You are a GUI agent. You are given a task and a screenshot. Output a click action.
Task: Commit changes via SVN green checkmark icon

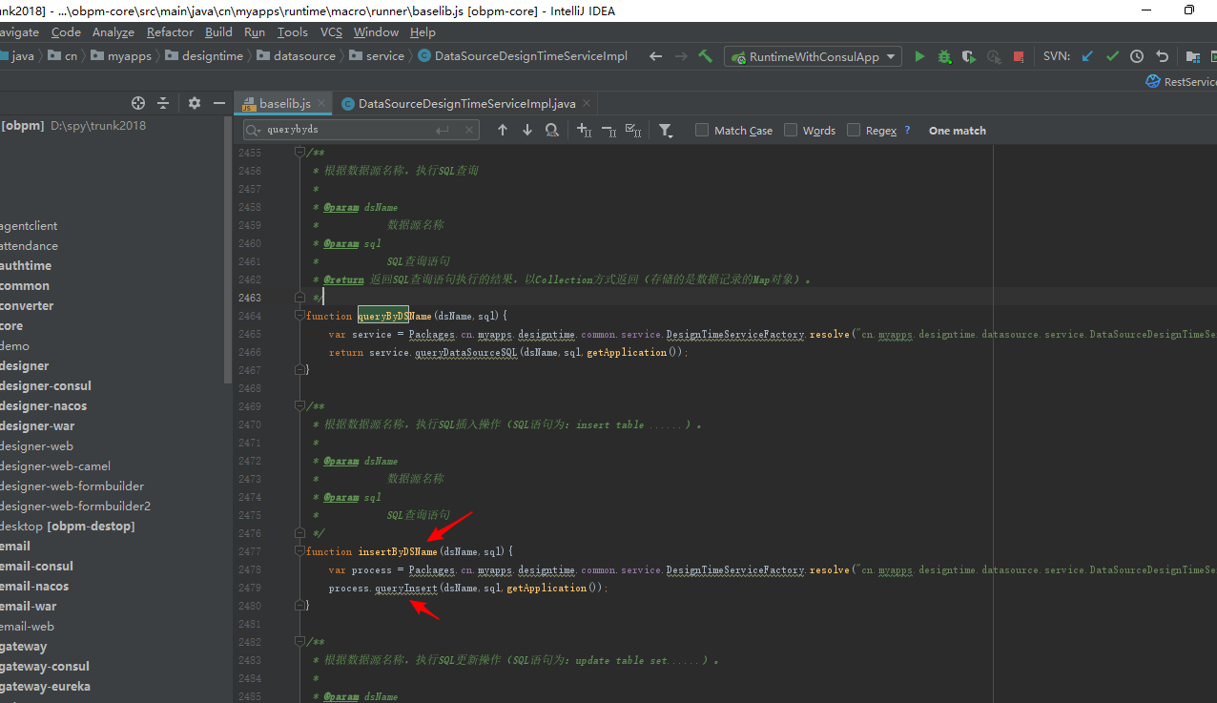tap(1112, 56)
